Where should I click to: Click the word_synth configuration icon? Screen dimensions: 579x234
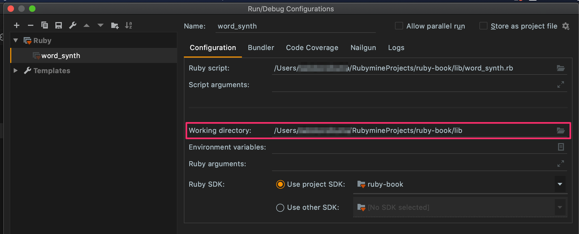coord(37,56)
